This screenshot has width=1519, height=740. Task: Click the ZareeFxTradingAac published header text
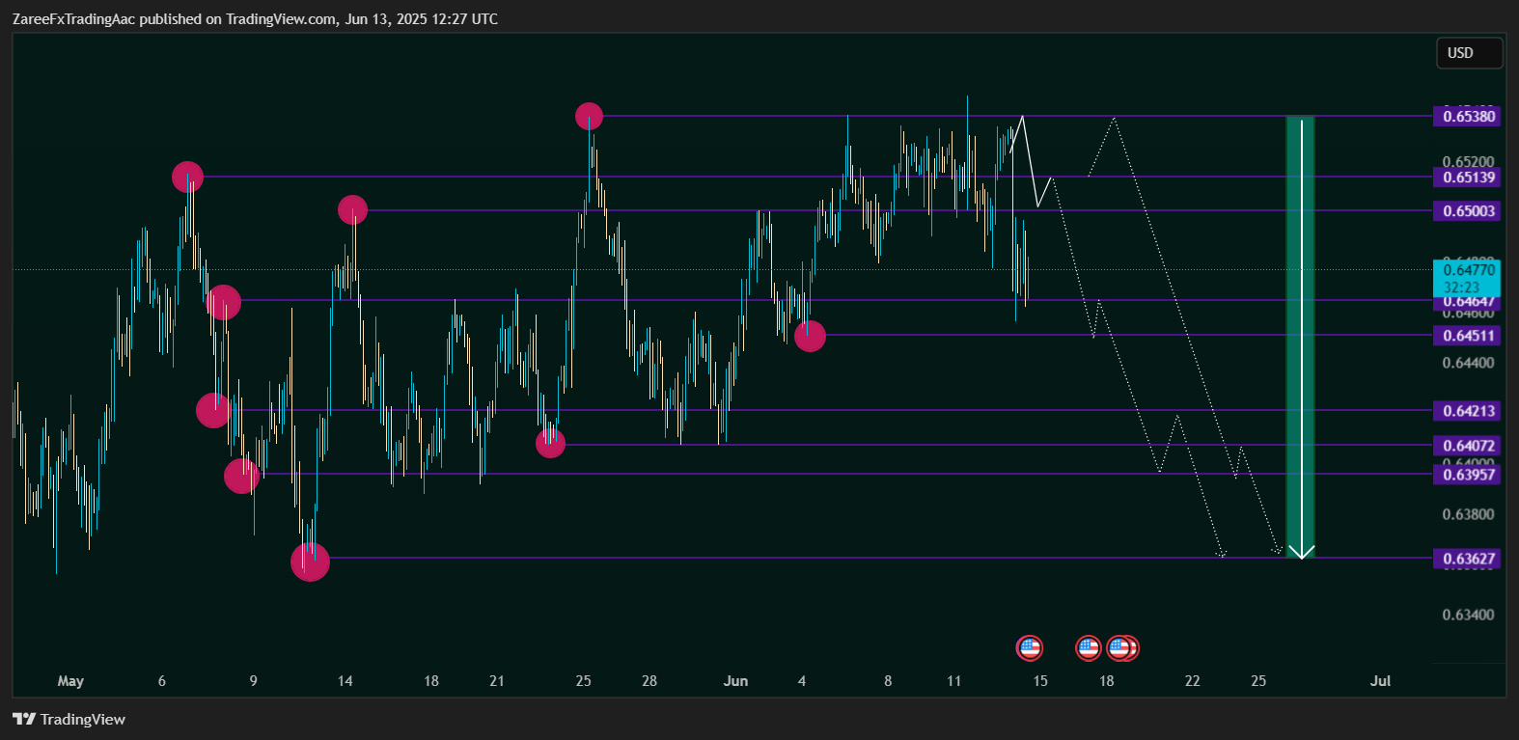click(255, 18)
